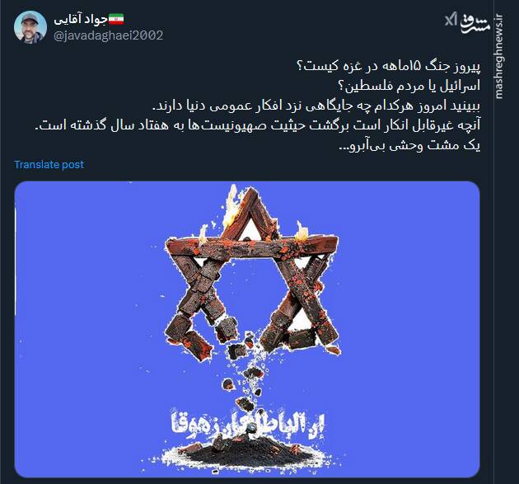
Task: Click the vertical mashreghnews.ir text
Action: click(499, 56)
